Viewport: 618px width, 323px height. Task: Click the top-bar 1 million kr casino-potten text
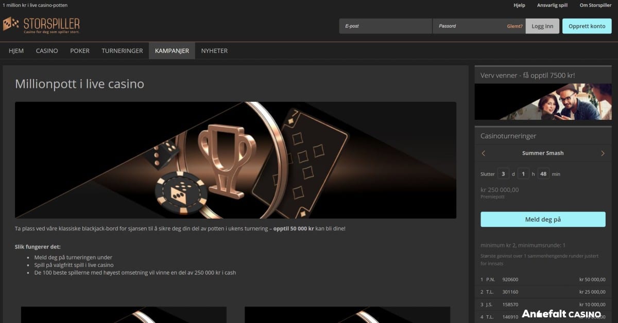point(35,5)
